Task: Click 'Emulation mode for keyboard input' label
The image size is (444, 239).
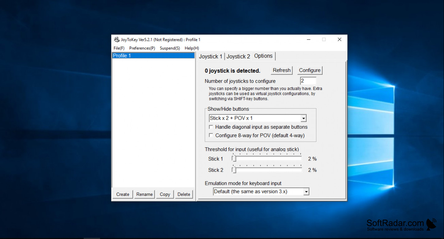Action: tap(243, 183)
